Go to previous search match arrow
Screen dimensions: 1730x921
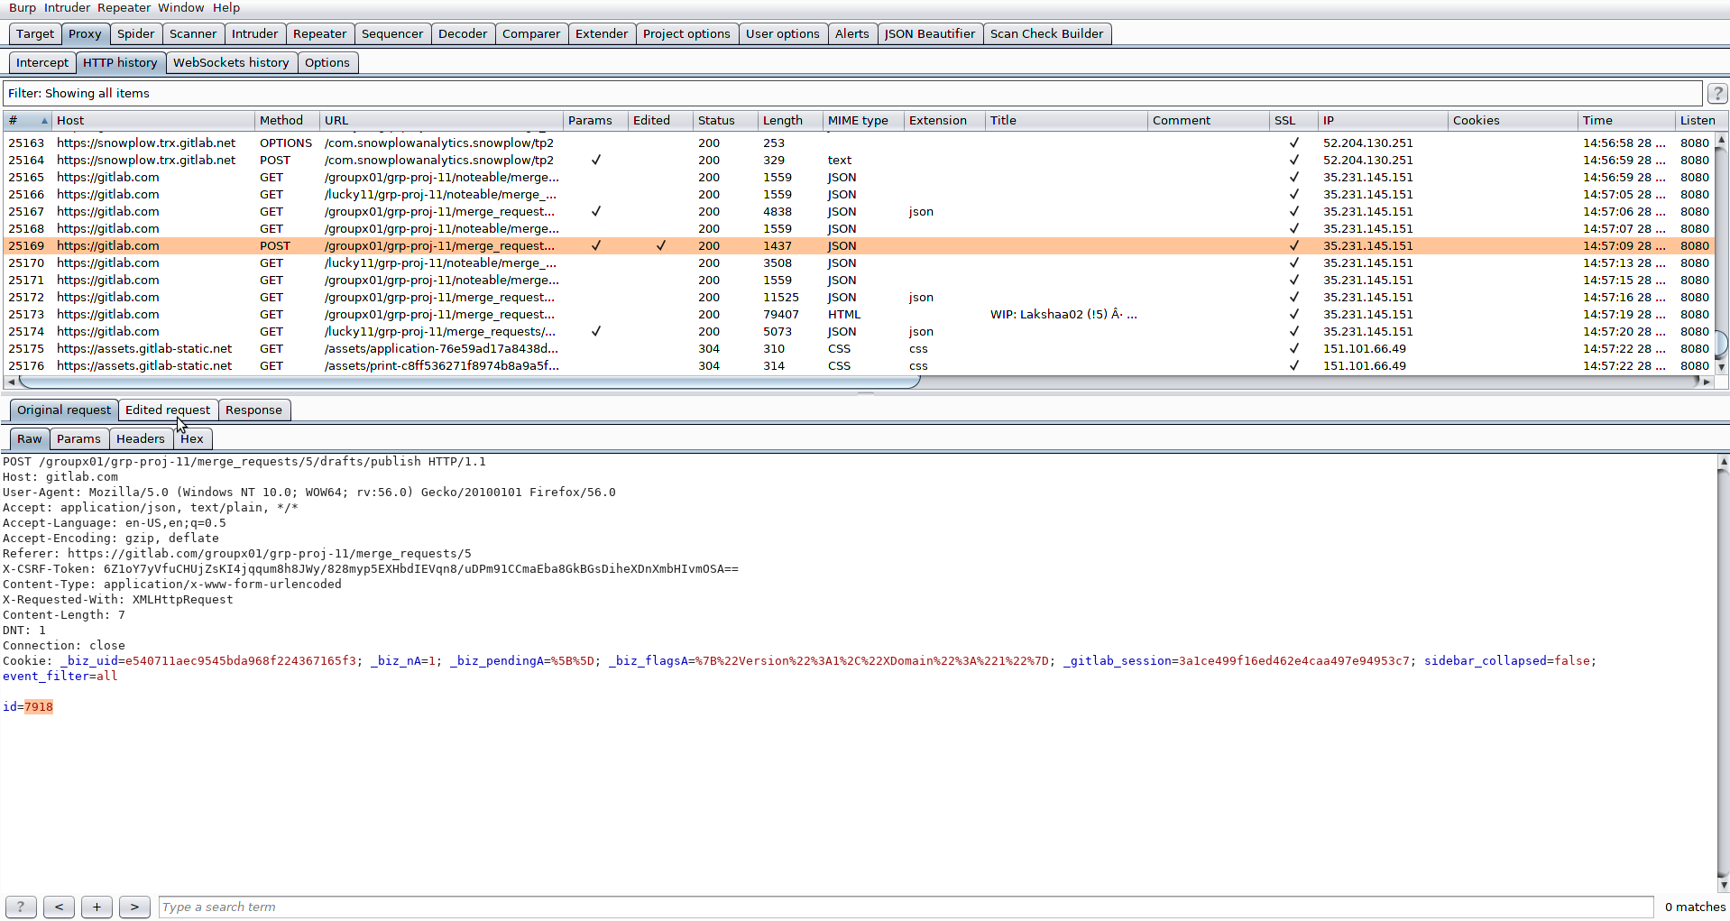59,907
